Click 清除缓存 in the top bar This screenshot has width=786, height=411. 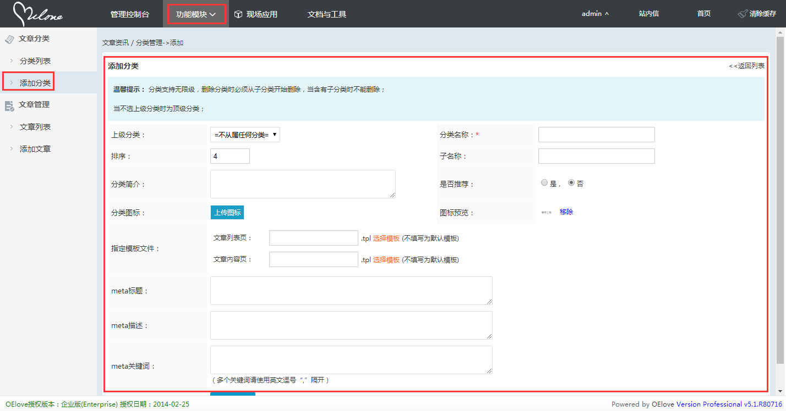click(763, 14)
